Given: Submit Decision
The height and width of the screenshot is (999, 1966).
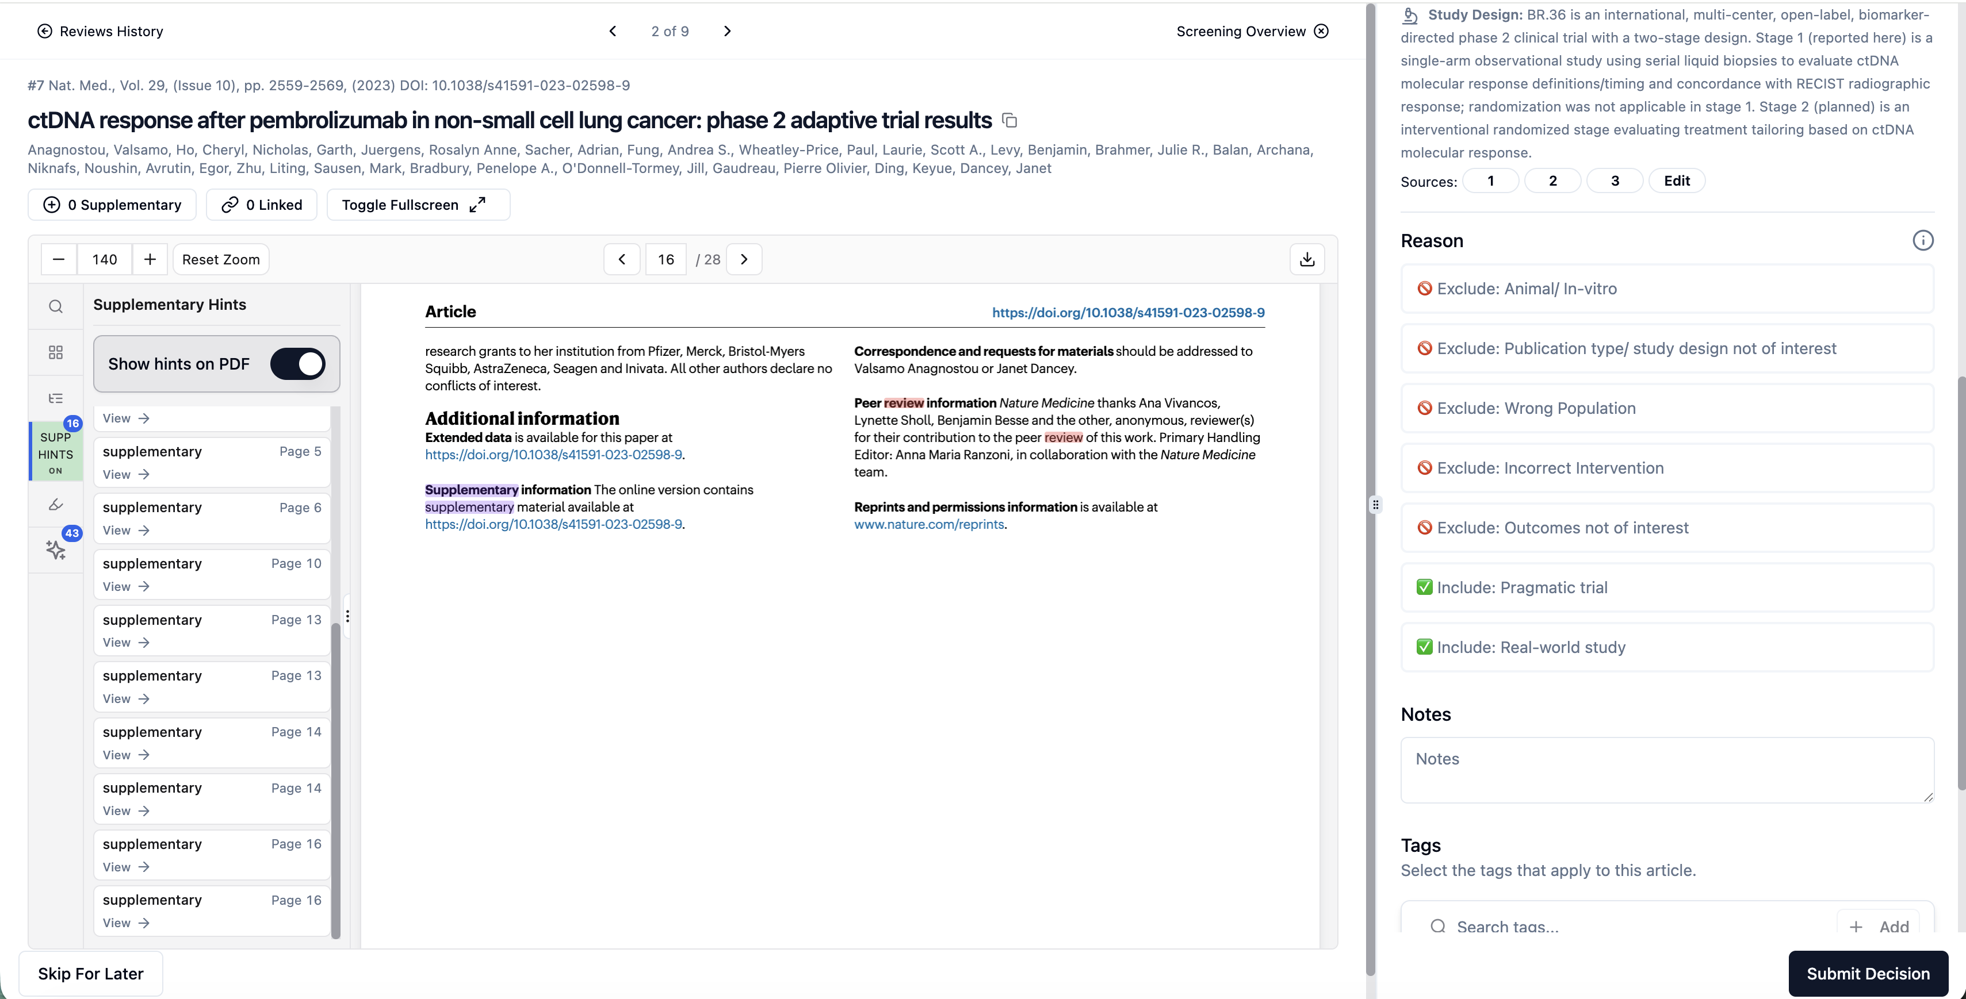Looking at the screenshot, I should (1868, 973).
